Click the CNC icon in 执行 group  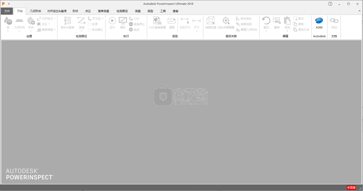[131, 19]
